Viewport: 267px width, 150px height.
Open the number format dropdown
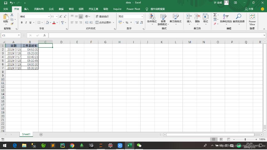click(142, 17)
